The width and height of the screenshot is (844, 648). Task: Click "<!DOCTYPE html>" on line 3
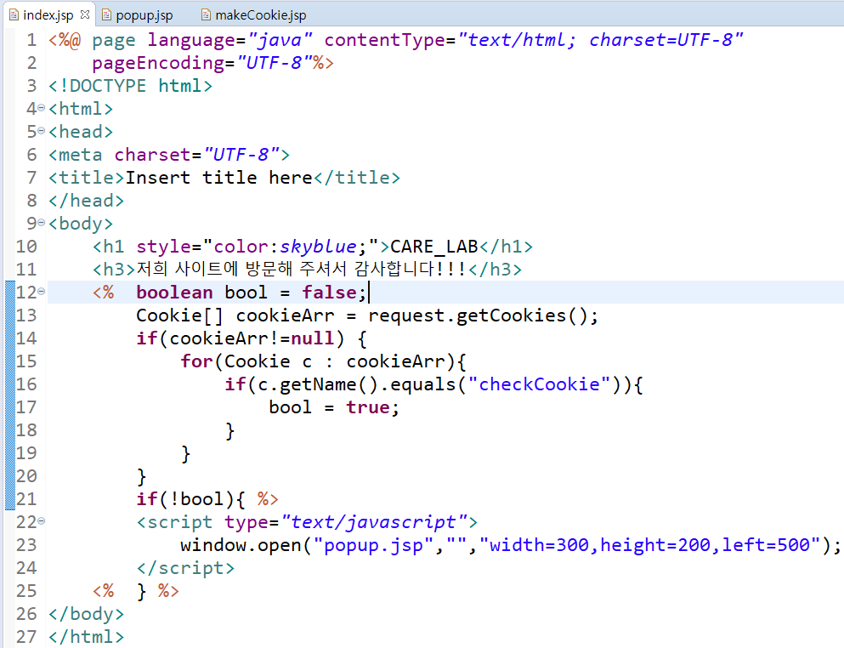[130, 86]
